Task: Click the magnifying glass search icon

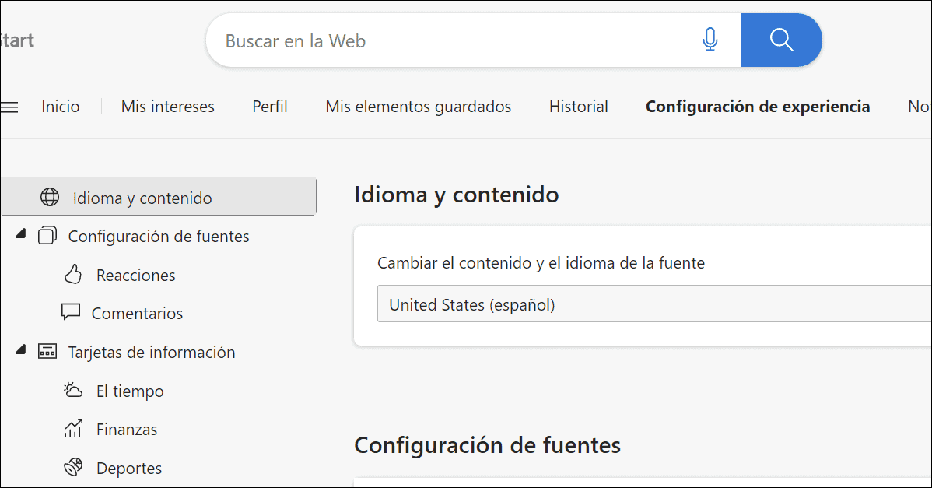Action: point(781,39)
